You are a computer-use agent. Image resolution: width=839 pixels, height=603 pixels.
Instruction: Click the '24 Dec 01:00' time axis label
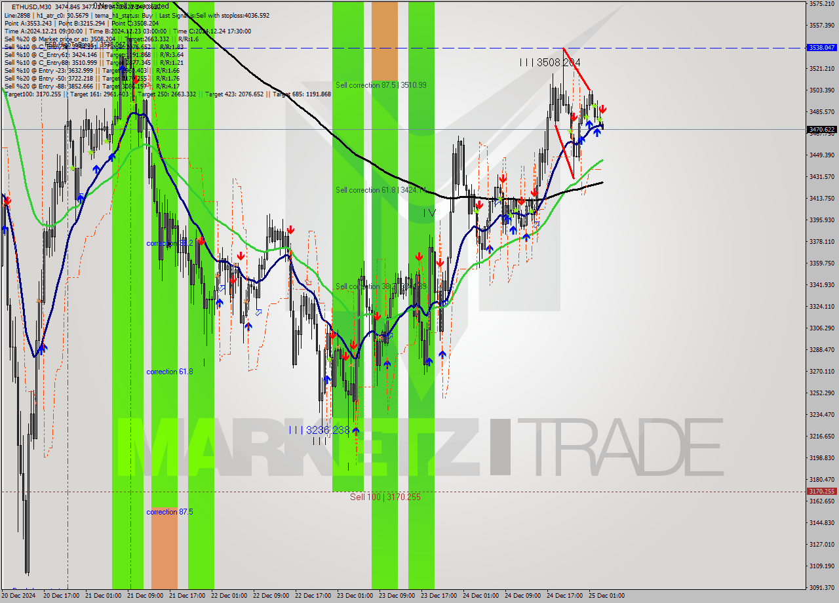point(480,596)
